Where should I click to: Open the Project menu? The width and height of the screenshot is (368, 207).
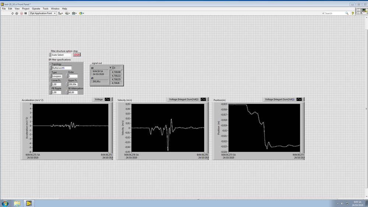[26, 9]
